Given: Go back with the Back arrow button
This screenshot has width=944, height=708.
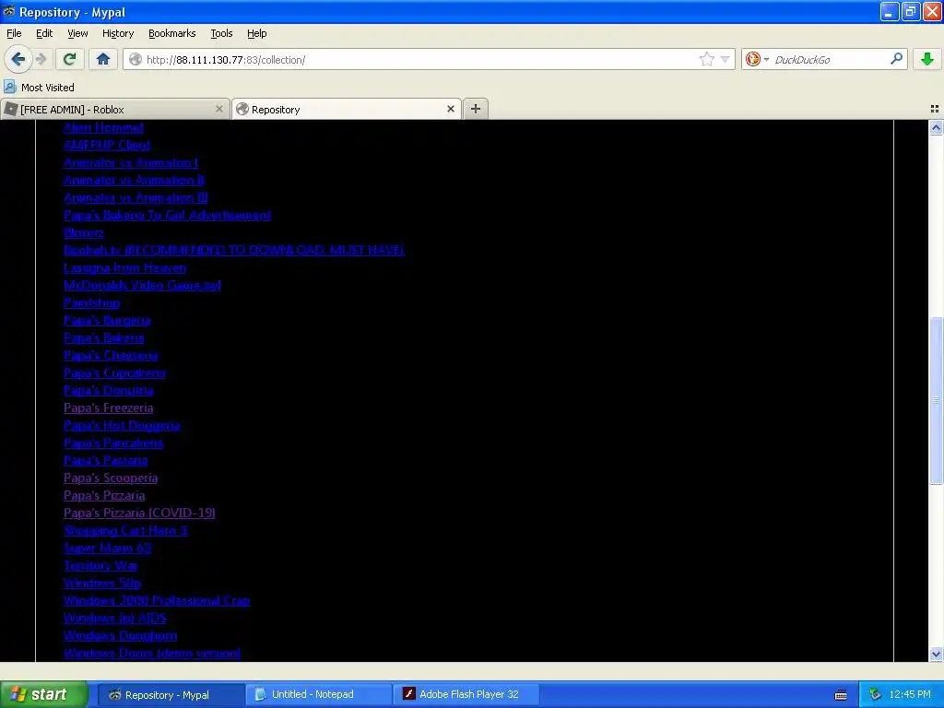Looking at the screenshot, I should [x=18, y=59].
